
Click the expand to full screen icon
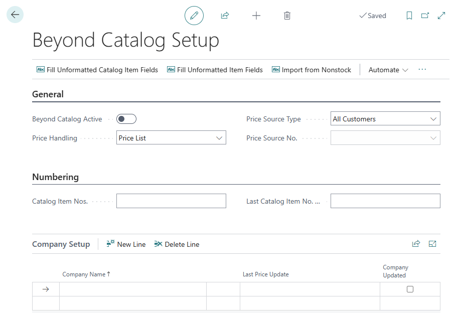[x=441, y=16]
